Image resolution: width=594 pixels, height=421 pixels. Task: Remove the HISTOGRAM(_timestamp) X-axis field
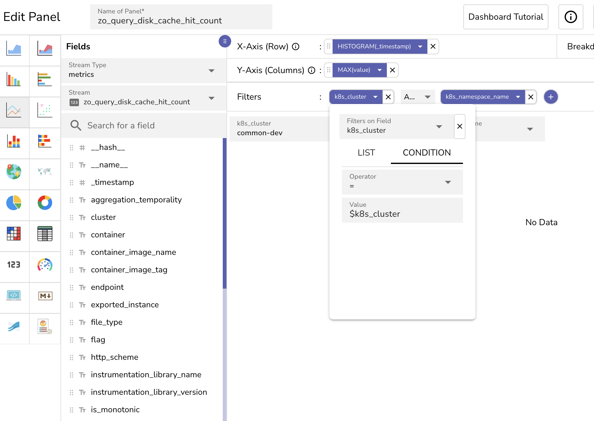[x=433, y=47]
